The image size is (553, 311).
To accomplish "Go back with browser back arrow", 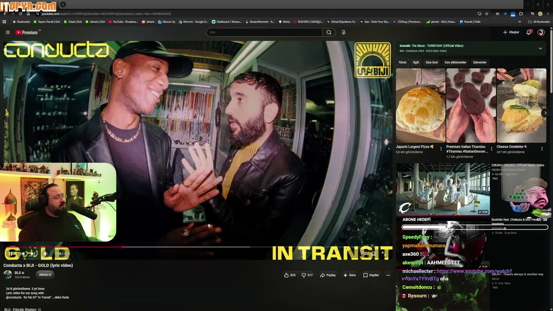I will point(5,14).
